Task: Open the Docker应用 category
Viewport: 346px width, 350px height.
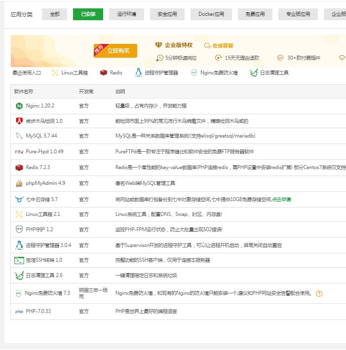Action: 211,14
